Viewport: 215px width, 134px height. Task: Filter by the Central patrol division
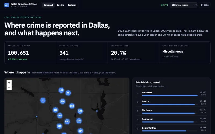click(171, 102)
